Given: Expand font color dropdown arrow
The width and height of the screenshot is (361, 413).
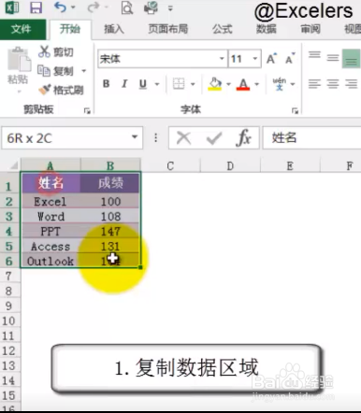Looking at the screenshot, I should pos(257,84).
